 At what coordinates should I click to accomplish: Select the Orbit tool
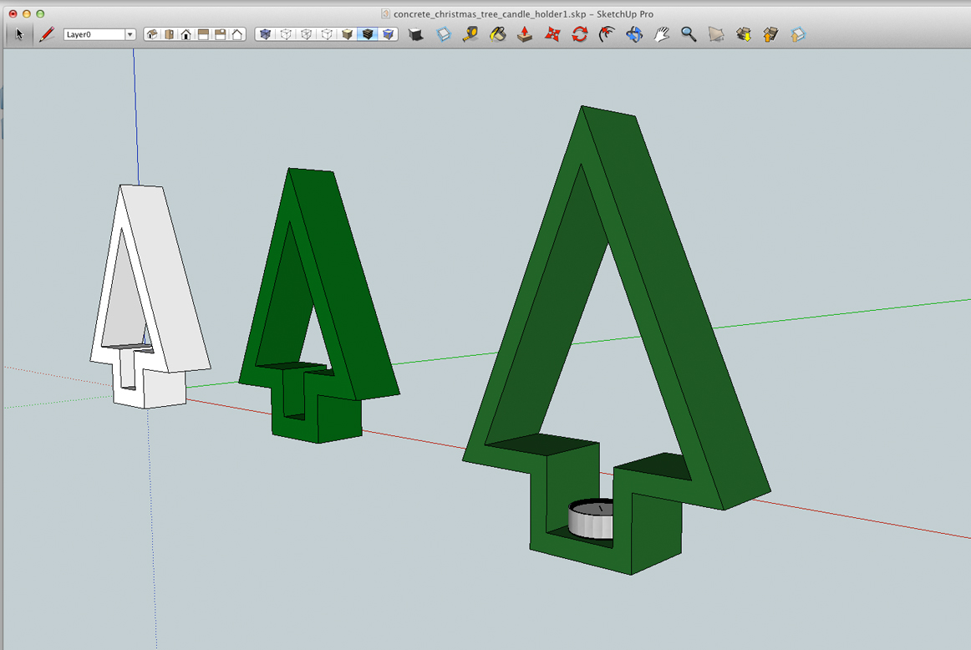point(634,34)
